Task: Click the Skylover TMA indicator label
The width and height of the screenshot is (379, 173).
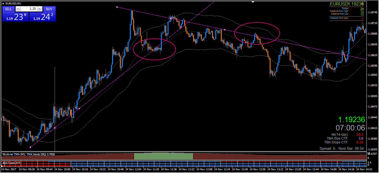Action: pyautogui.click(x=28, y=154)
